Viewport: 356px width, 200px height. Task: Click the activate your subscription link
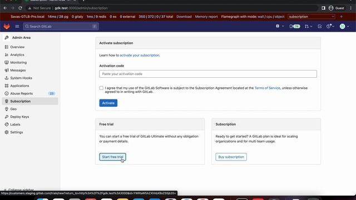click(x=140, y=55)
